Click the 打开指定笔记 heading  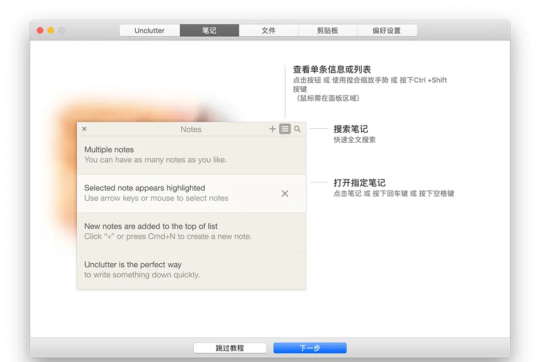coord(359,183)
